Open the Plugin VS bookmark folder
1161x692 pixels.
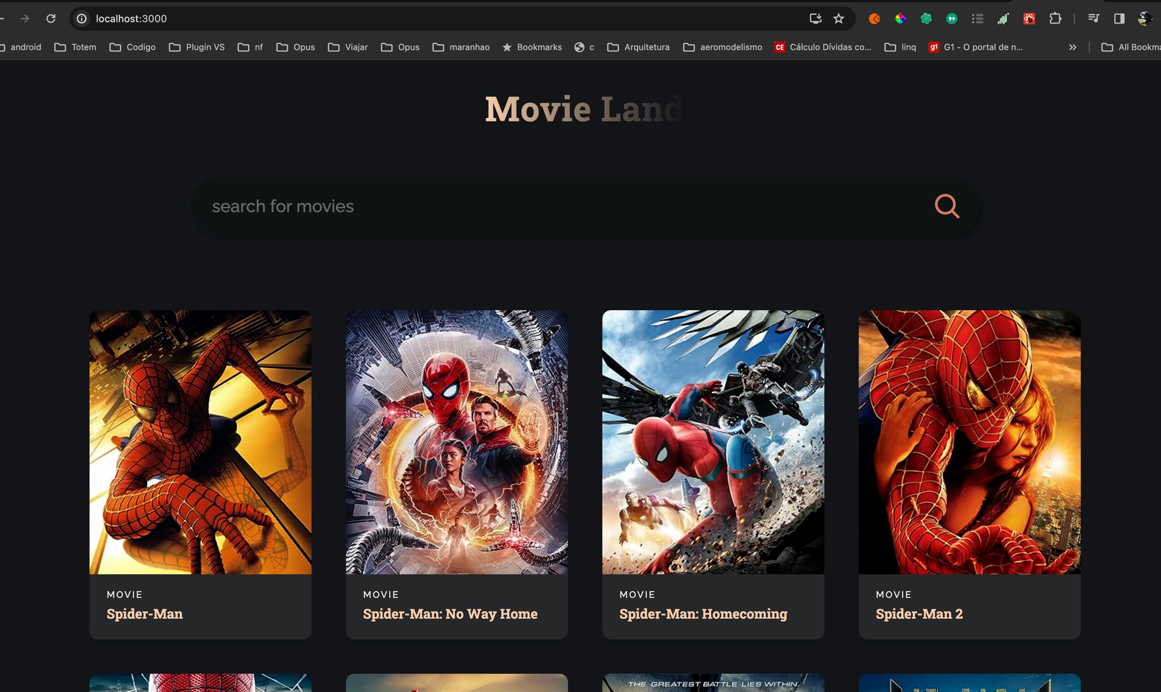point(197,47)
